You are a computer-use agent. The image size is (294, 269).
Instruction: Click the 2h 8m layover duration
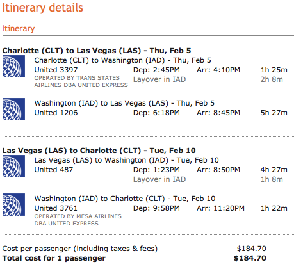(x=272, y=79)
